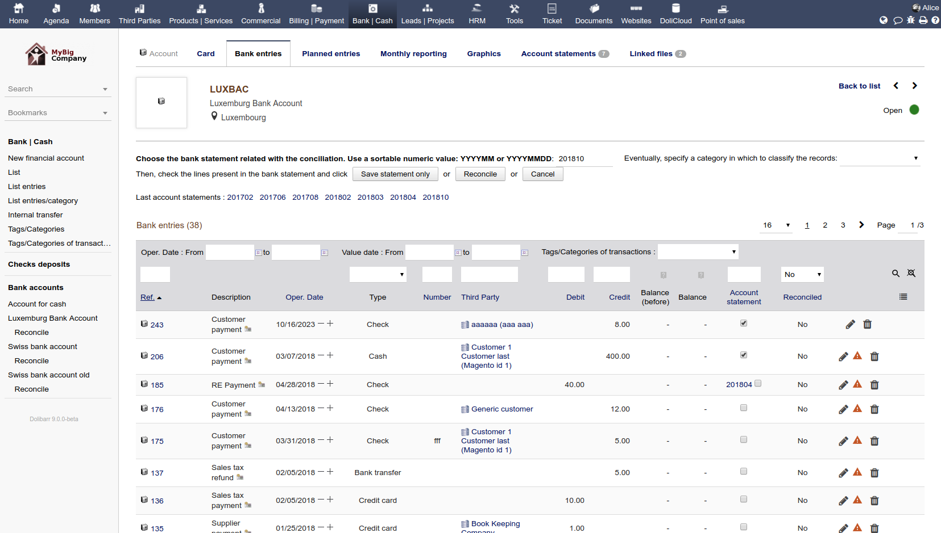The height and width of the screenshot is (533, 941).
Task: Delete bank entry 206 using trash icon
Action: point(874,356)
